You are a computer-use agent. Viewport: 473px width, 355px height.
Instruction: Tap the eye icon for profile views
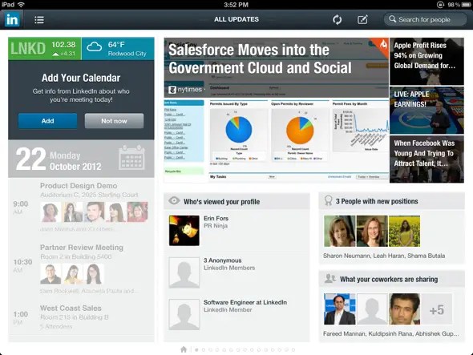point(174,201)
